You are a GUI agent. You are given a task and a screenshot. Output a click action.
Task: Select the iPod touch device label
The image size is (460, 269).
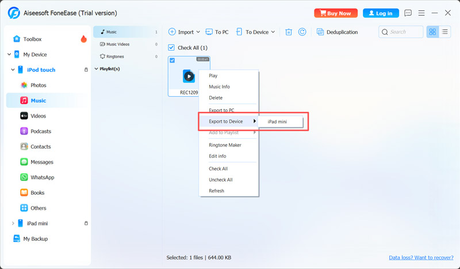pyautogui.click(x=41, y=70)
